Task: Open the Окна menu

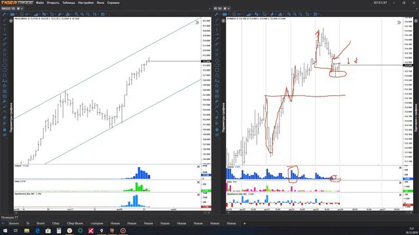Action: 100,3
